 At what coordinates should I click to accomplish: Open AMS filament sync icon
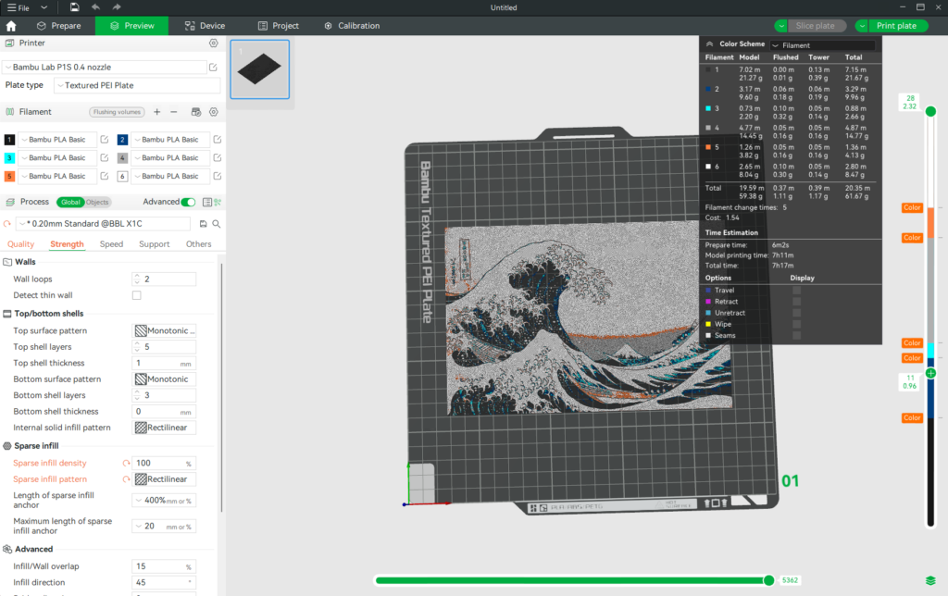click(196, 112)
